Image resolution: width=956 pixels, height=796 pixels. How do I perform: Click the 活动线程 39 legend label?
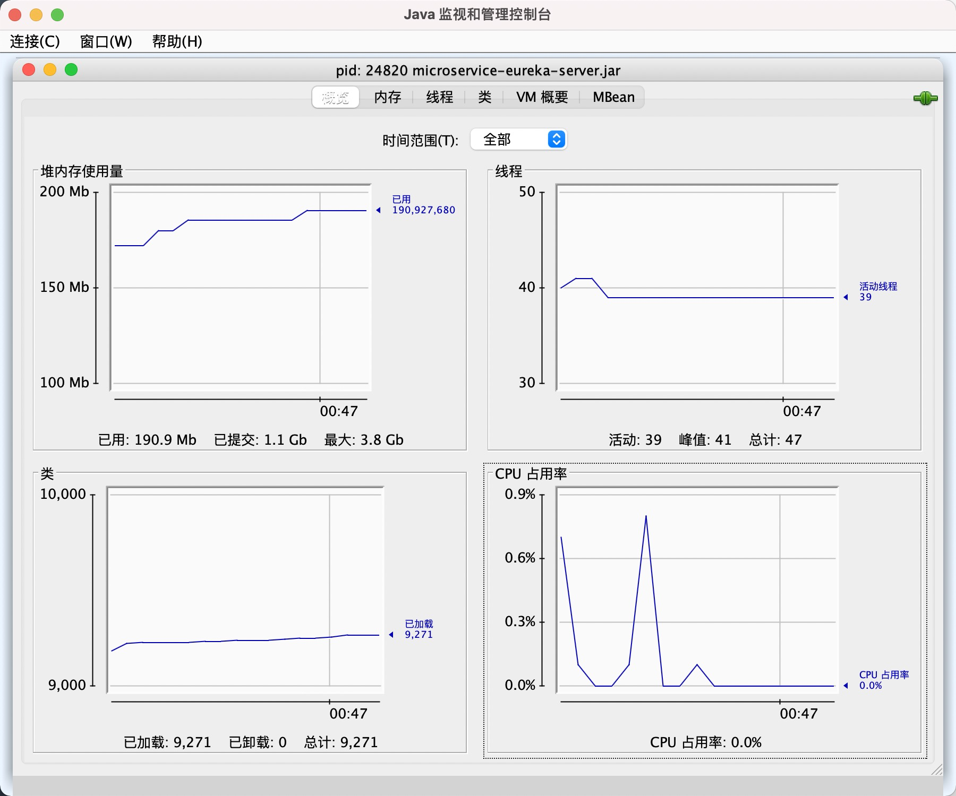tap(878, 292)
